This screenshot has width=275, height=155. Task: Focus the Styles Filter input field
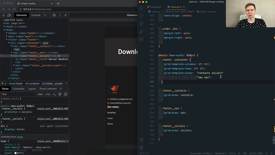(x=18, y=94)
